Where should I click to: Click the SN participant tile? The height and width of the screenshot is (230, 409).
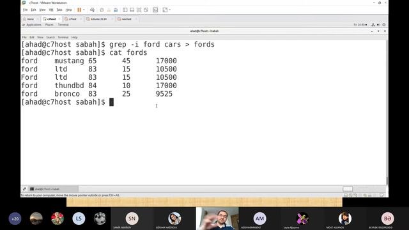132,218
